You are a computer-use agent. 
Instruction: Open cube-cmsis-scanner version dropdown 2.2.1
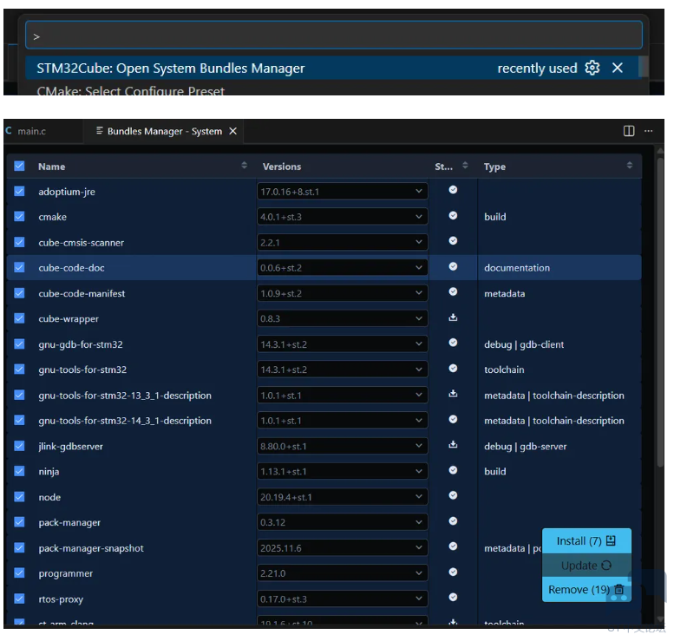tap(342, 243)
